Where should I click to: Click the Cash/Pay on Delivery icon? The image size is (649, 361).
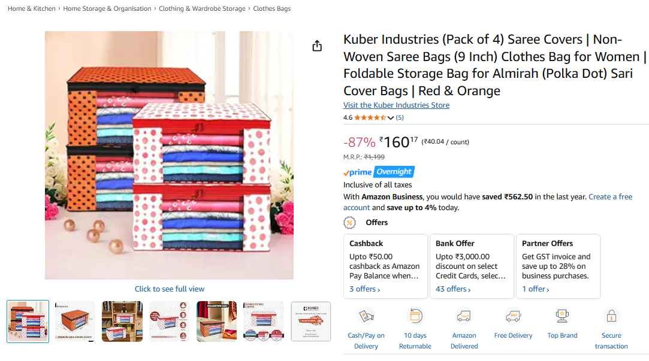point(366,316)
